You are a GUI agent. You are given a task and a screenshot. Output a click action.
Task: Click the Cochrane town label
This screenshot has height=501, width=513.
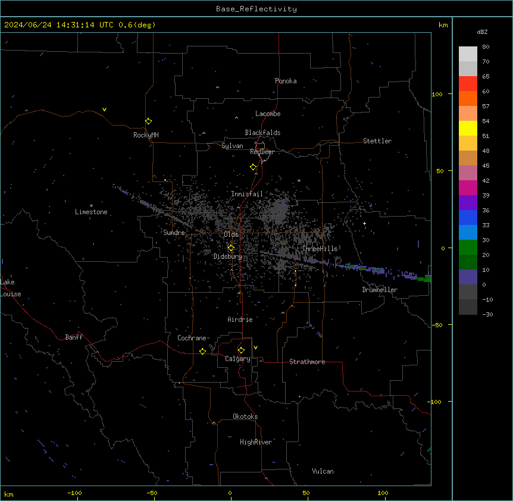coord(192,338)
